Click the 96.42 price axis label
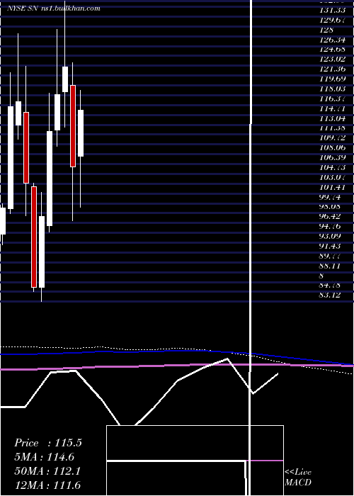This screenshot has height=496, width=354. pos(331,217)
